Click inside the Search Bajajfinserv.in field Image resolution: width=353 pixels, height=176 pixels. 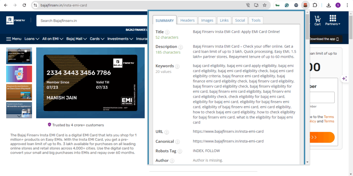coord(92,21)
